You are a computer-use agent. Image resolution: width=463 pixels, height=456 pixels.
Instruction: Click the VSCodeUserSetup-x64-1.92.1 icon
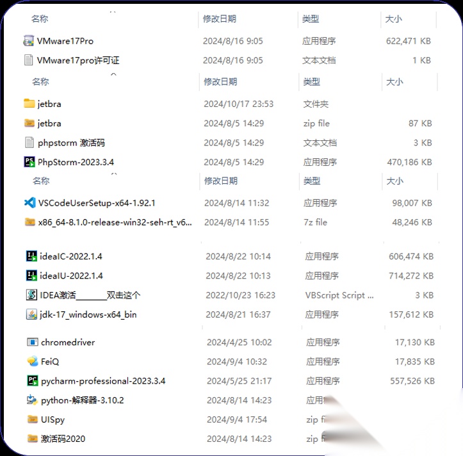click(x=30, y=202)
